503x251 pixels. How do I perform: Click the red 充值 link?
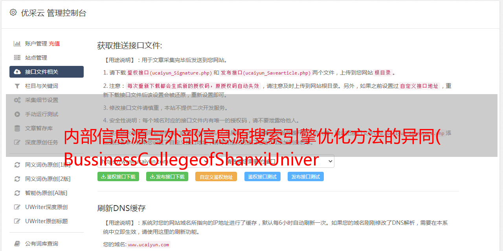(x=54, y=44)
